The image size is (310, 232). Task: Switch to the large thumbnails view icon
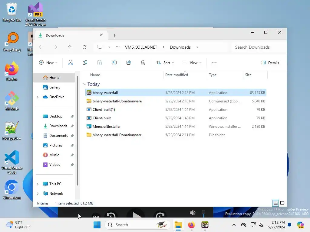(282, 203)
